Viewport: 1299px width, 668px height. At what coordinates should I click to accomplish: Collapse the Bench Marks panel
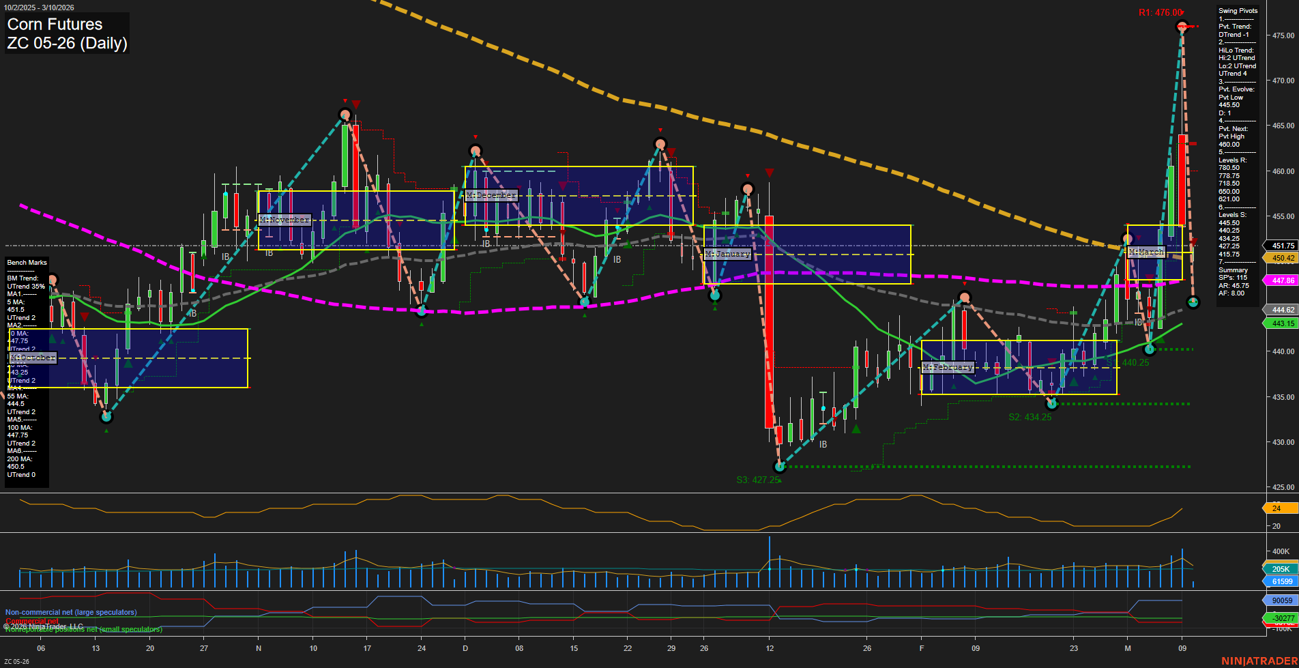26,262
